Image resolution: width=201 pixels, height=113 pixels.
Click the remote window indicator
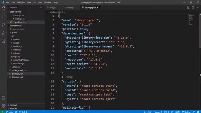[x=3, y=112]
